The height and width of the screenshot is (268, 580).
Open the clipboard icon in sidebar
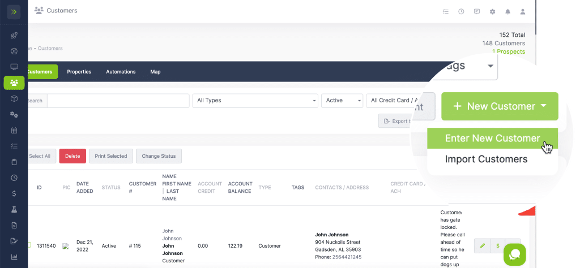[x=14, y=162]
